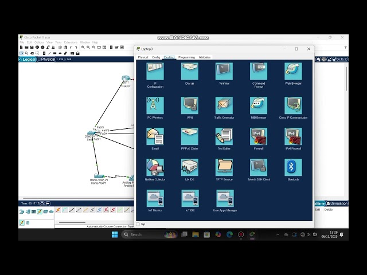367x275 pixels.
Task: Click the taskbar Search box
Action: point(149,234)
